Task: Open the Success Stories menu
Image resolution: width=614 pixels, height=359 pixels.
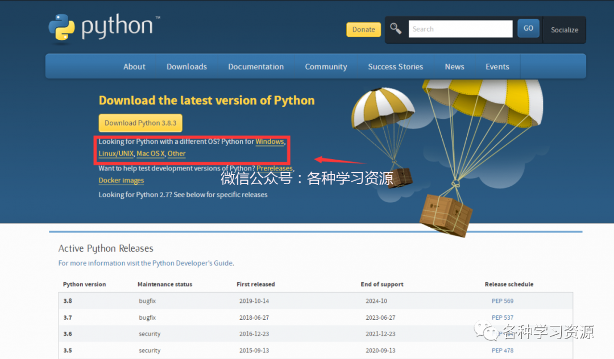Action: [396, 66]
